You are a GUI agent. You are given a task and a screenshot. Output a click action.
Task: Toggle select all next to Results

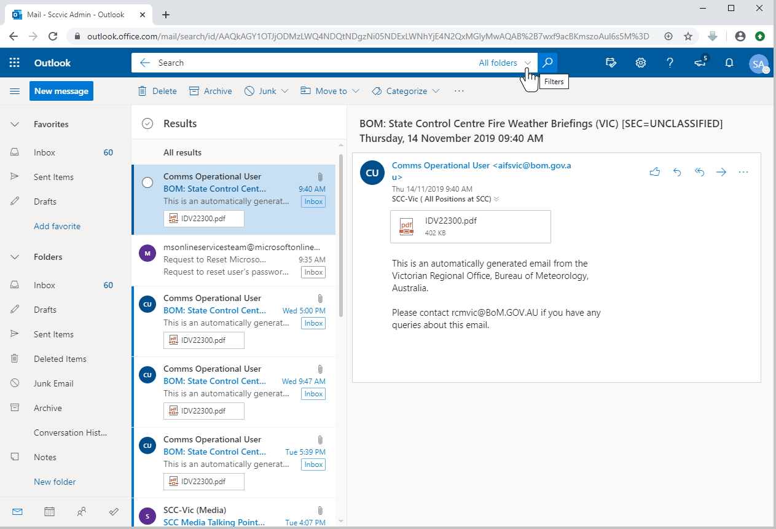click(147, 123)
